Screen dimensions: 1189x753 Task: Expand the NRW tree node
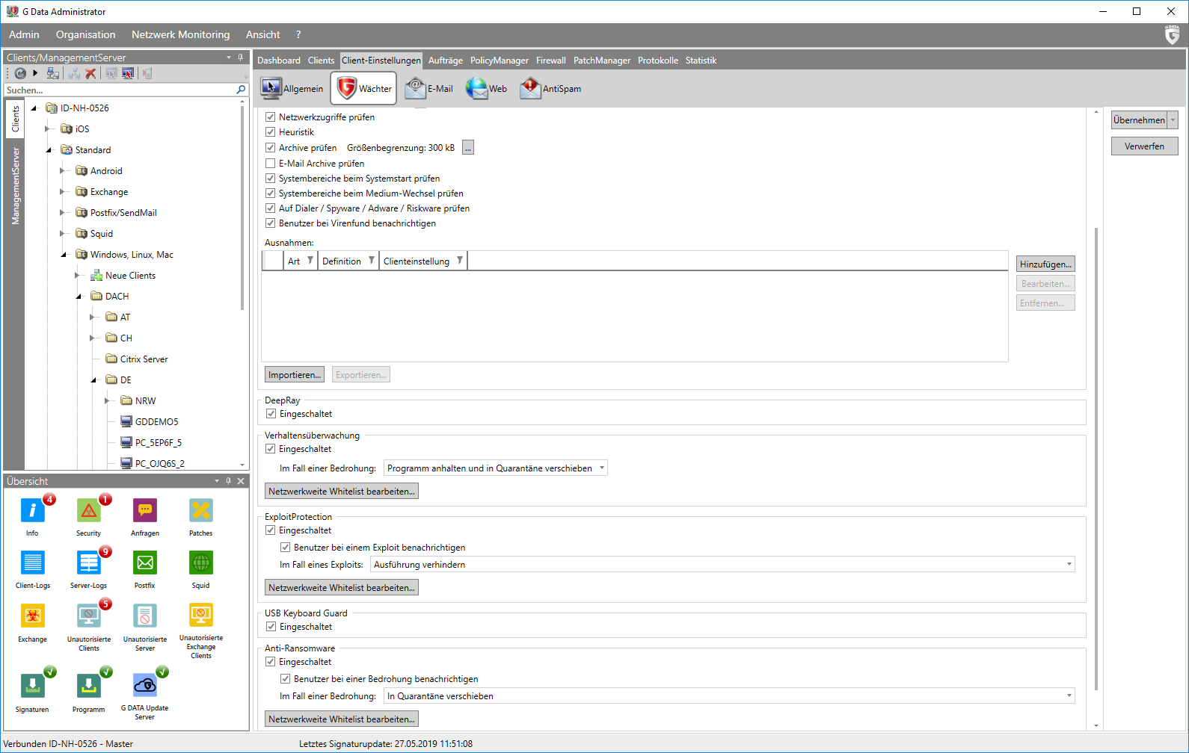(108, 401)
